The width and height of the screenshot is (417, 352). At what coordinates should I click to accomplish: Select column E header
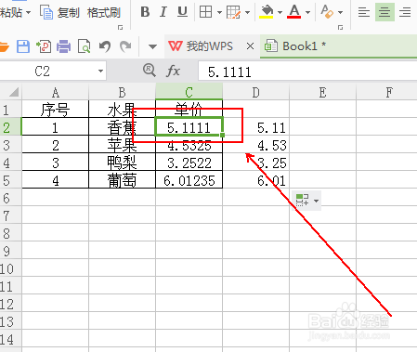coord(322,92)
